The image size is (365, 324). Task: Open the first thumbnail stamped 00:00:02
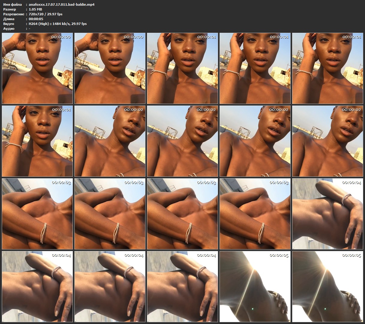110,141
